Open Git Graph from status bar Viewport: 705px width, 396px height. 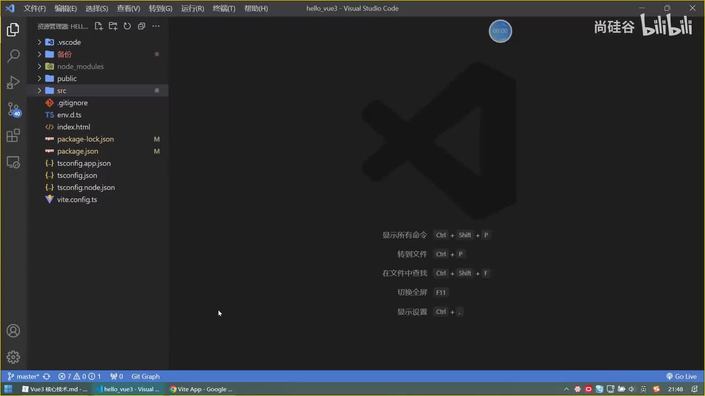(x=145, y=376)
